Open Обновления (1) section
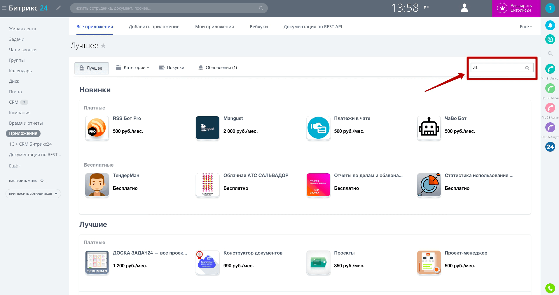This screenshot has width=559, height=295. pos(218,68)
